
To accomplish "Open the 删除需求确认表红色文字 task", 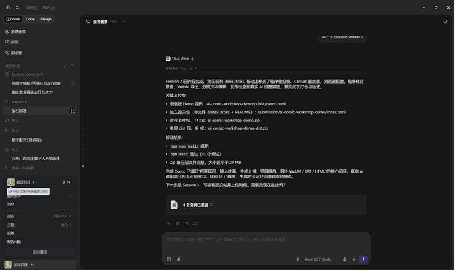I will pos(32,92).
